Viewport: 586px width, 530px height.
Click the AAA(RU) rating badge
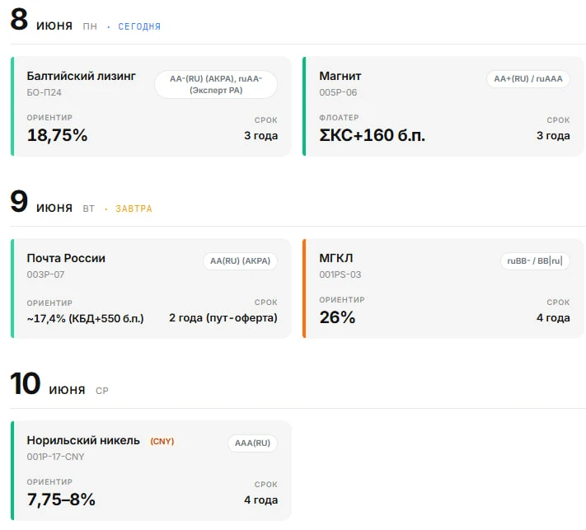point(253,443)
